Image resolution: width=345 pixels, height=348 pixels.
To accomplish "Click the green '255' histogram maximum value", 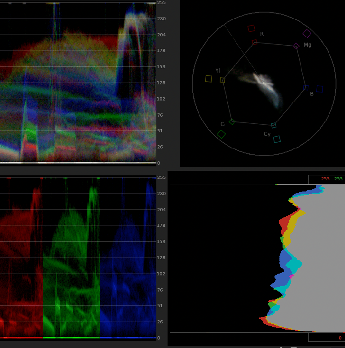I will [x=338, y=179].
